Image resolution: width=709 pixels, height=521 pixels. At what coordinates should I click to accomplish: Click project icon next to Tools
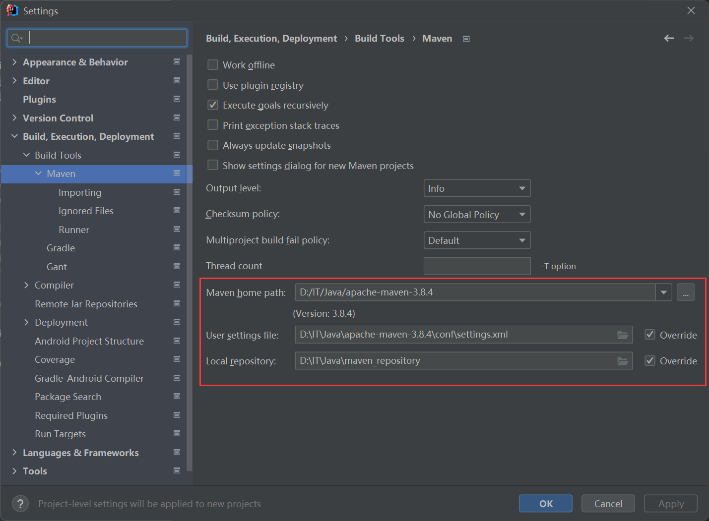[177, 470]
